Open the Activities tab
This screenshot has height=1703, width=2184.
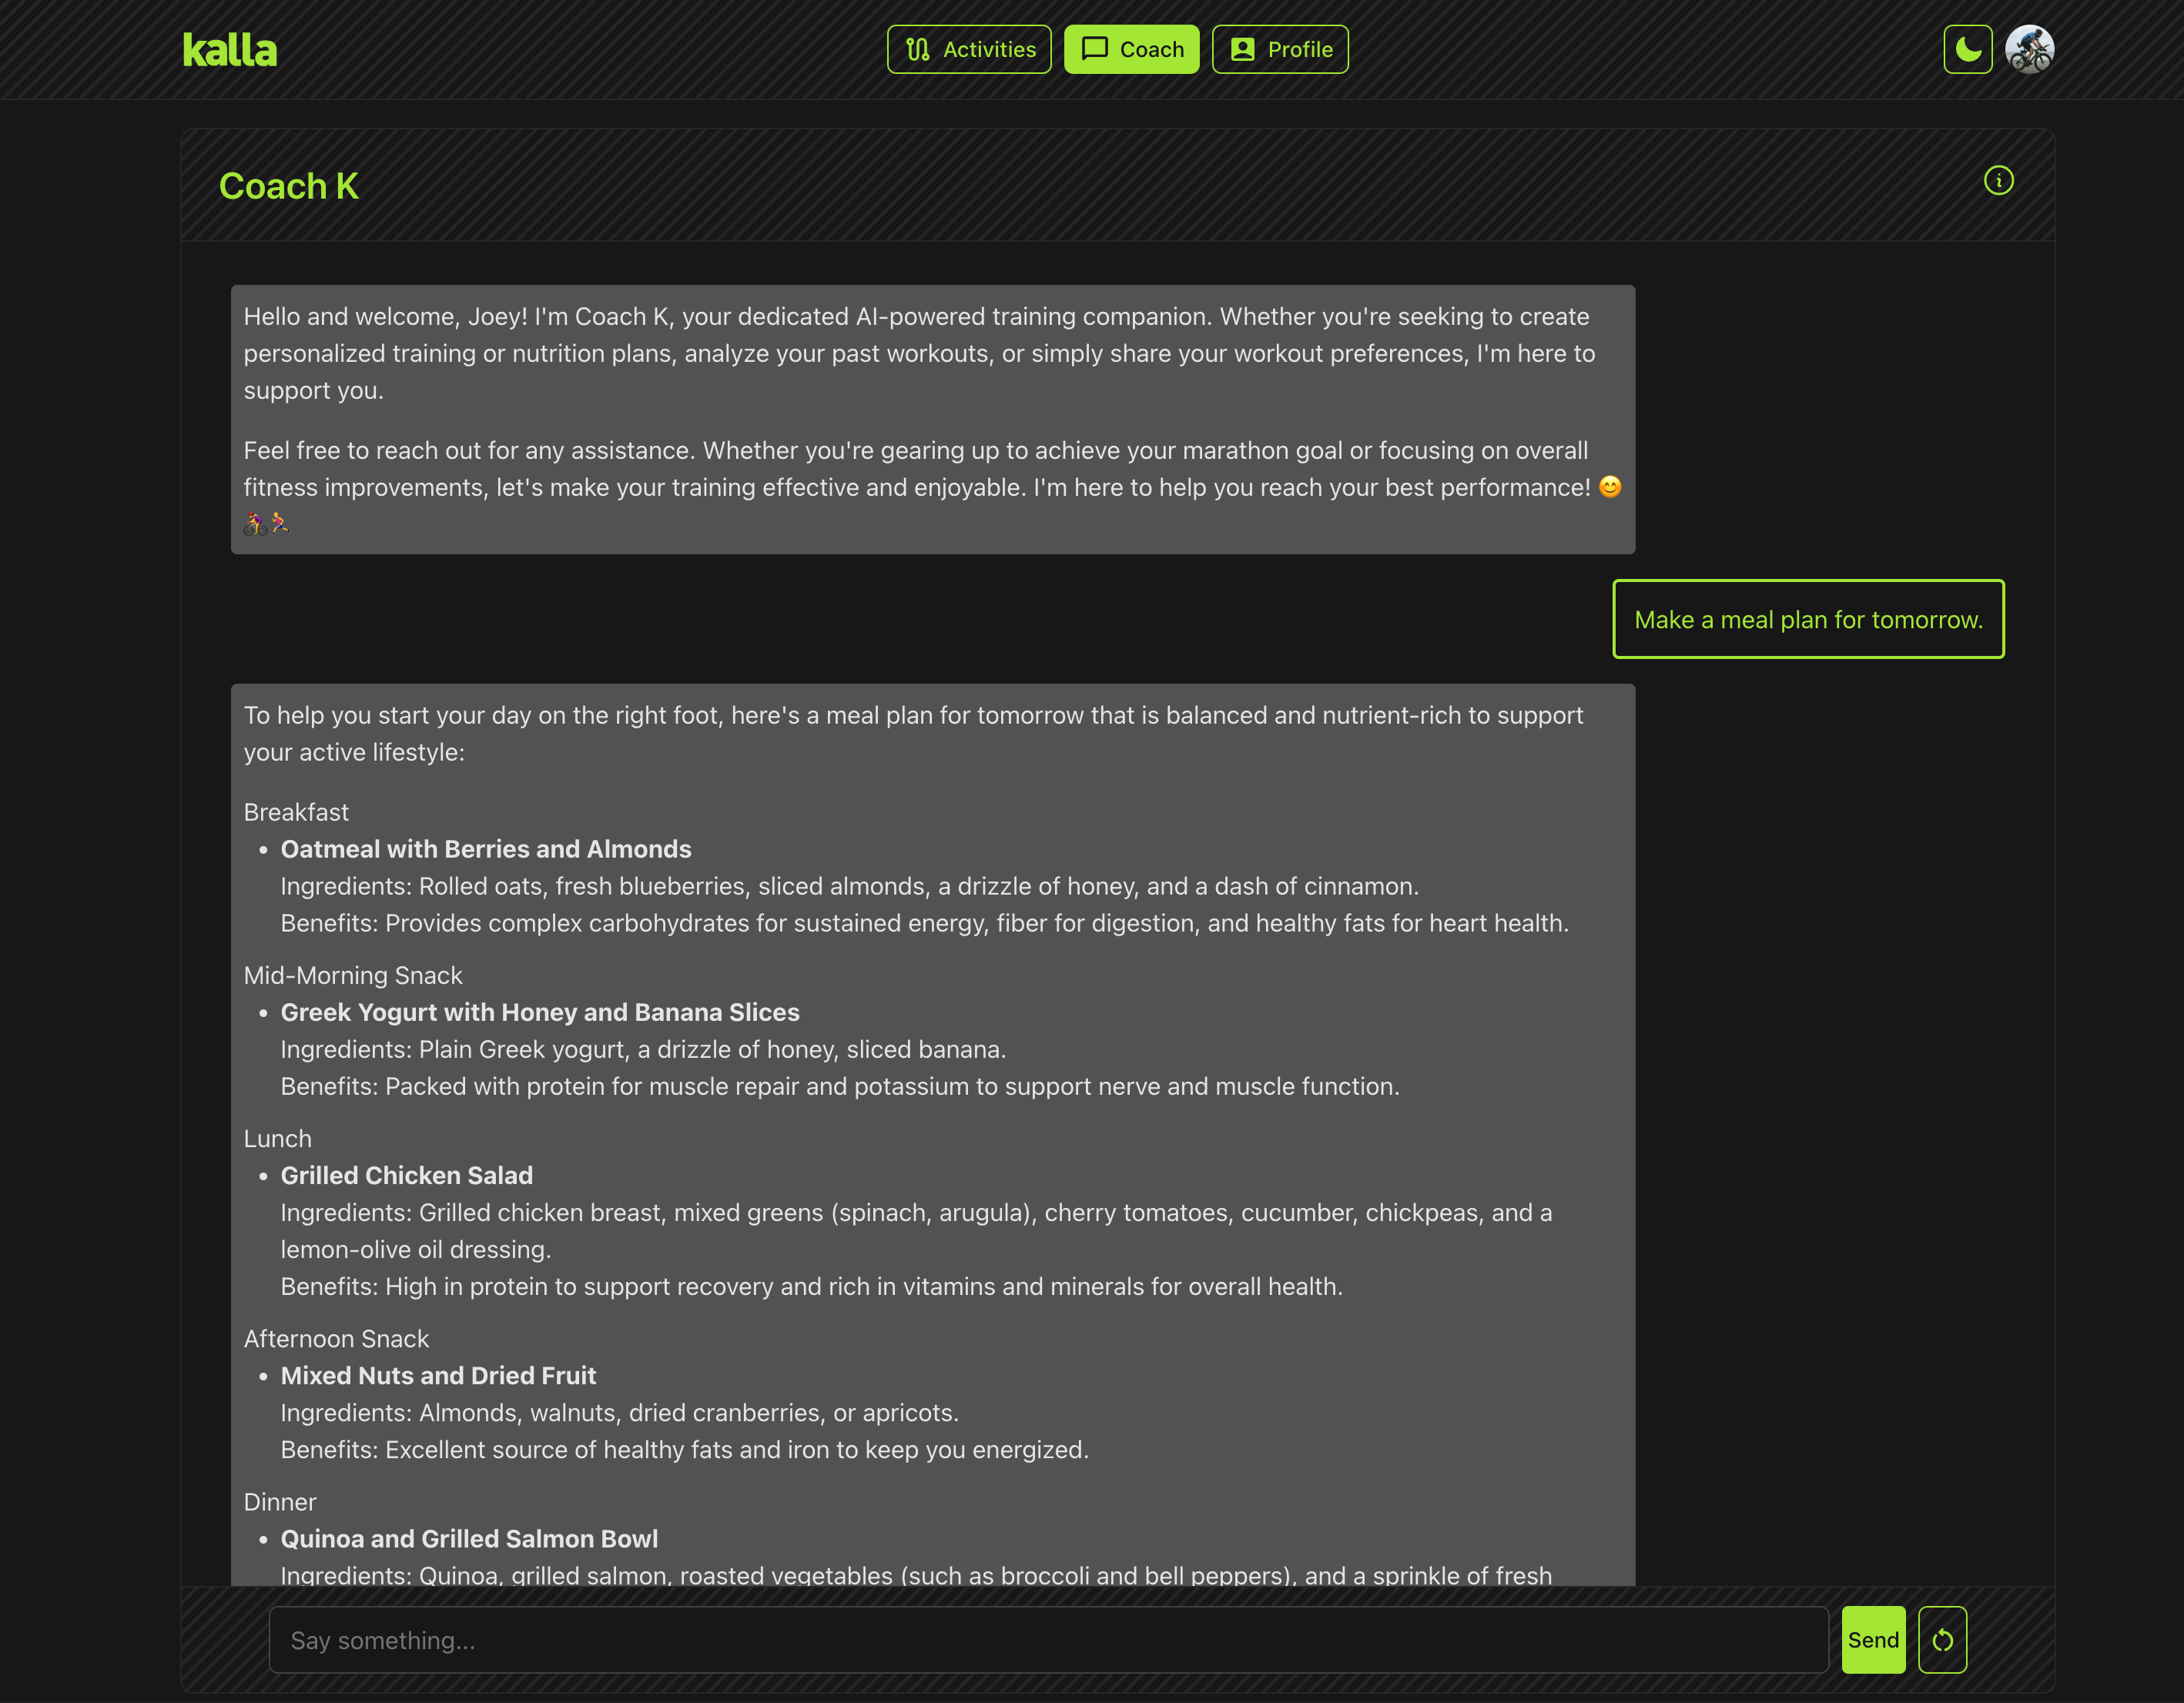969,49
